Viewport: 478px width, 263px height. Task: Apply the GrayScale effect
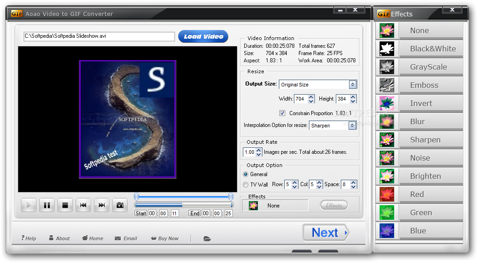tap(431, 67)
